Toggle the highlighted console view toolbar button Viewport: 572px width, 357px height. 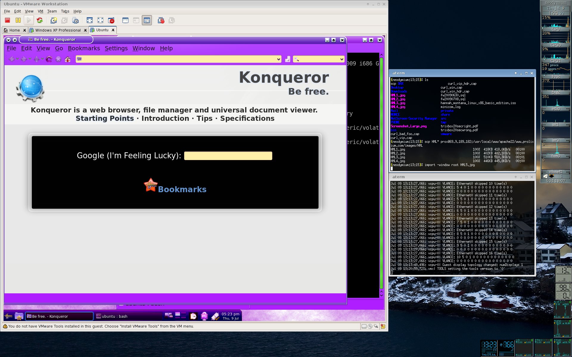tap(147, 20)
